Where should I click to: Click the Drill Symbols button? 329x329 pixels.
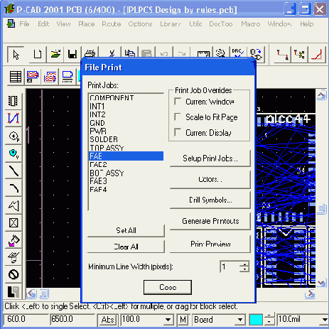[x=210, y=200]
